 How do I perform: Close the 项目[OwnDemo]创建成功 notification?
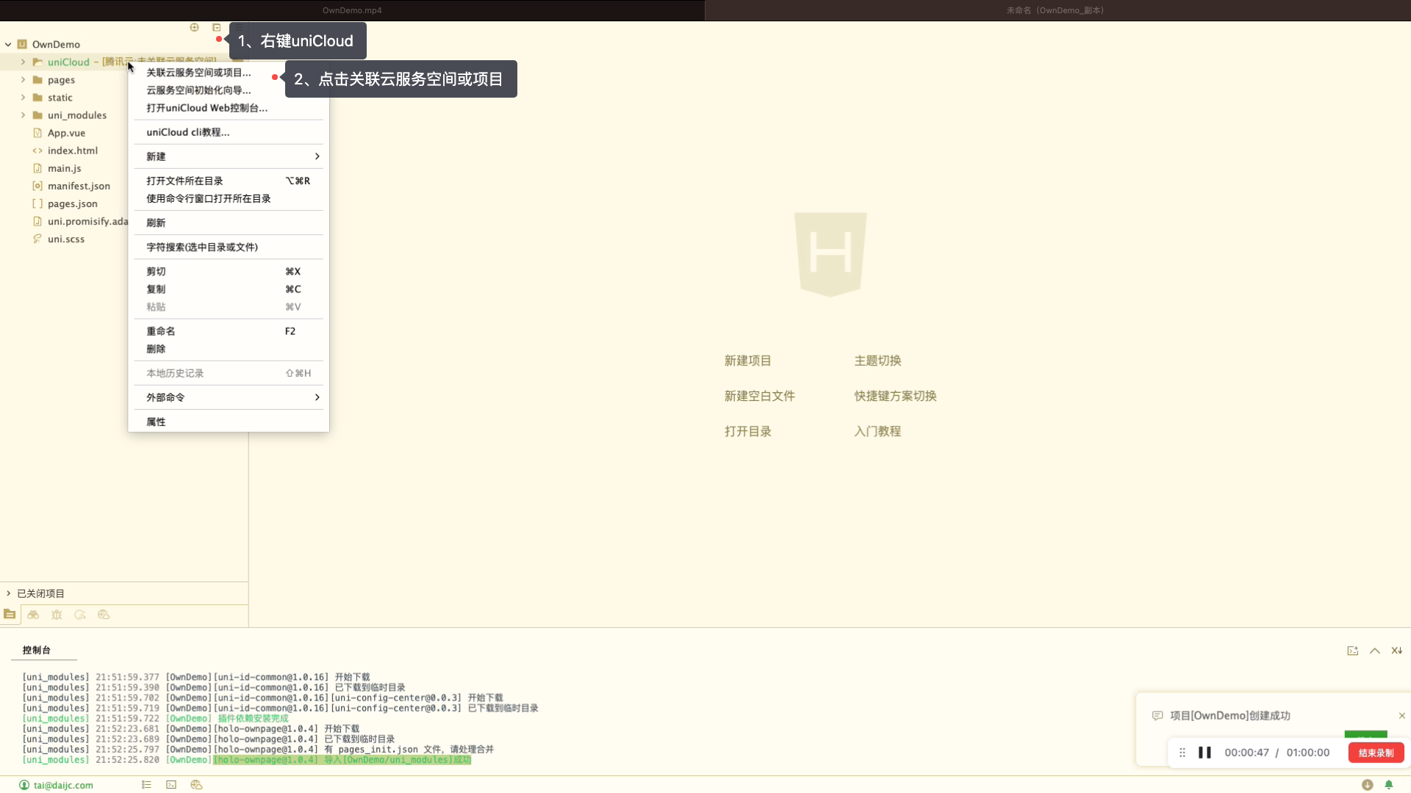[x=1401, y=715]
